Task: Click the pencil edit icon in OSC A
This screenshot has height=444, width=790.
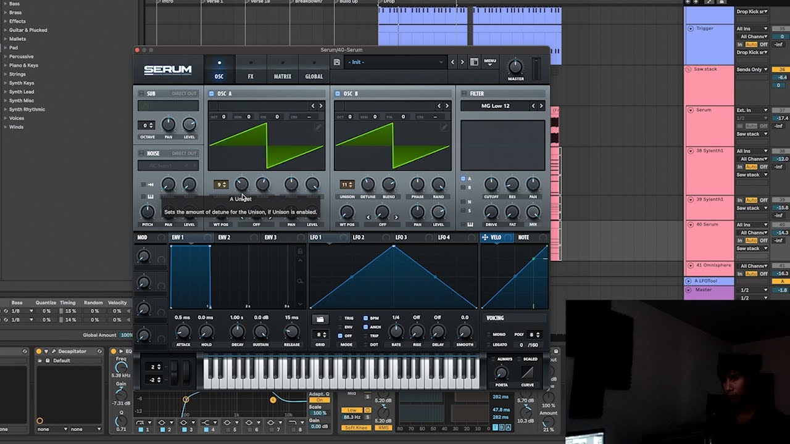Action: coord(318,128)
